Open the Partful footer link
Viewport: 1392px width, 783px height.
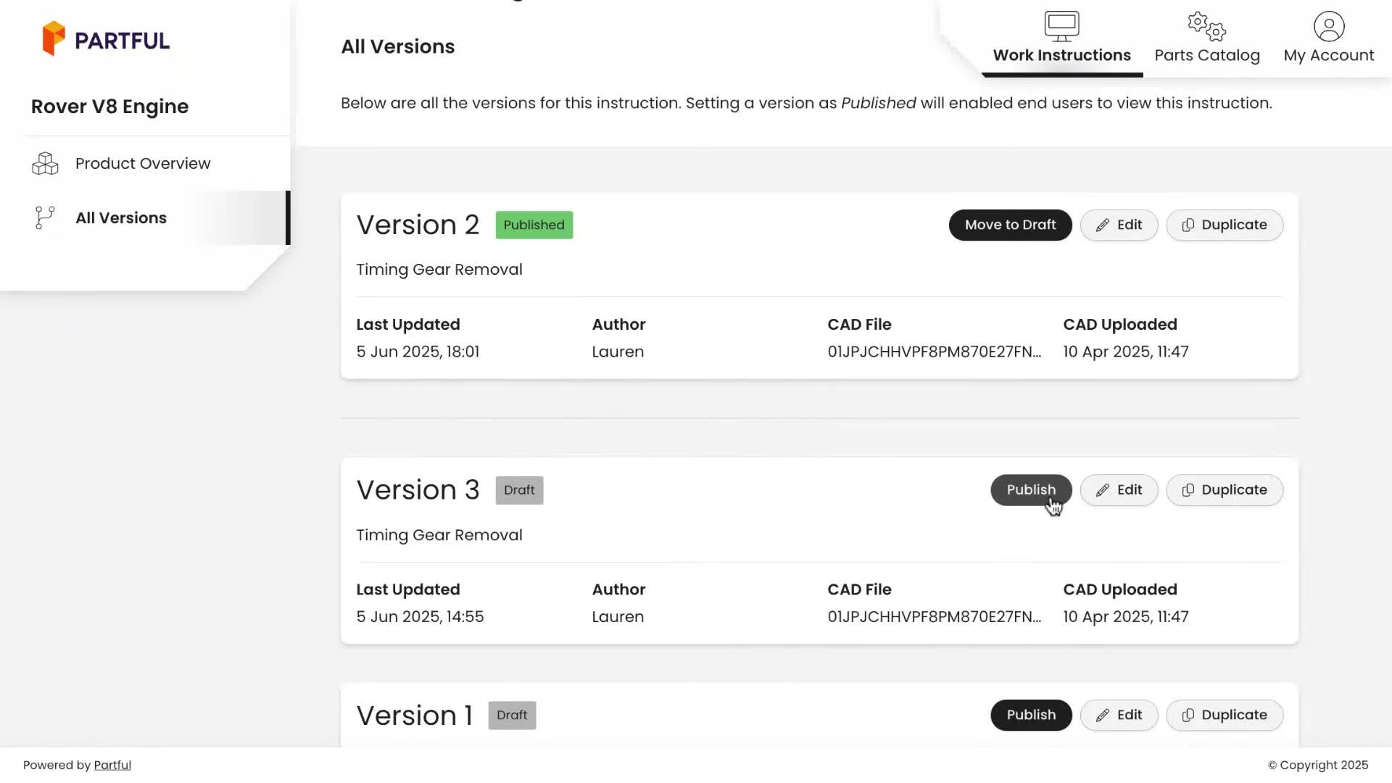point(112,765)
